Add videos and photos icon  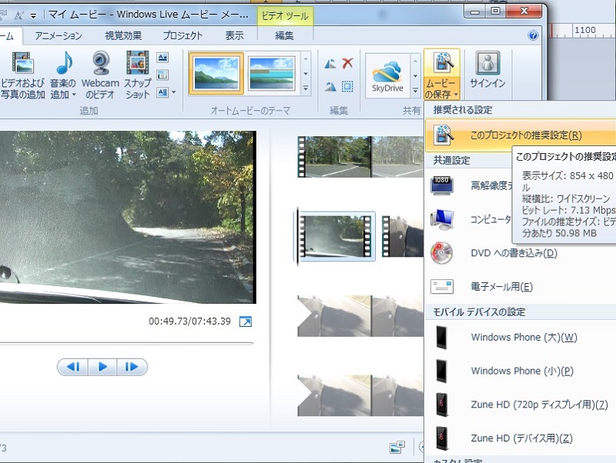point(23,63)
